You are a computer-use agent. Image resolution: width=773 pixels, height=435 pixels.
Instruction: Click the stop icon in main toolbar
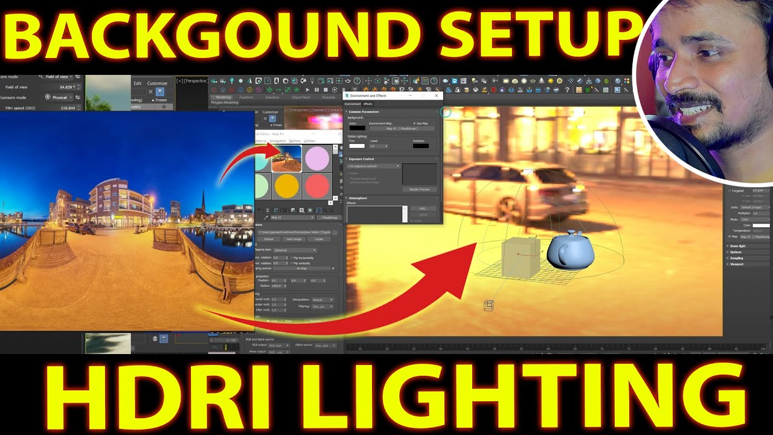[x=326, y=90]
